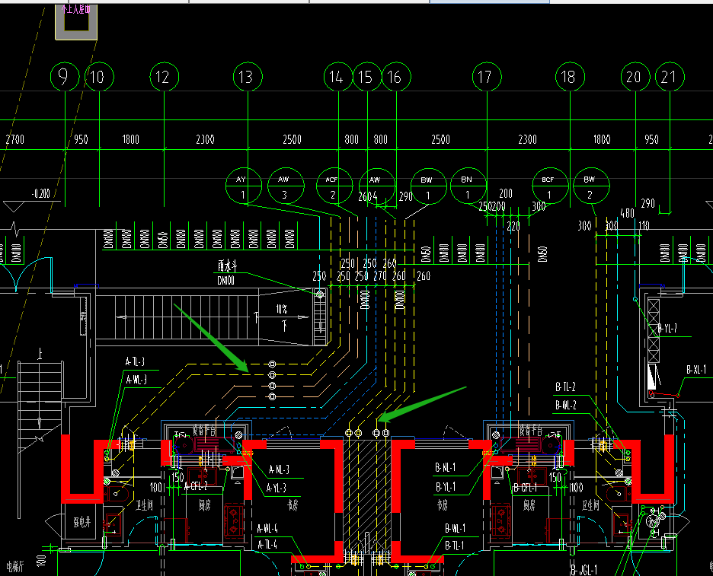The image size is (713, 576).
Task: Select the A-CFL-2 pipe label
Action: [197, 486]
